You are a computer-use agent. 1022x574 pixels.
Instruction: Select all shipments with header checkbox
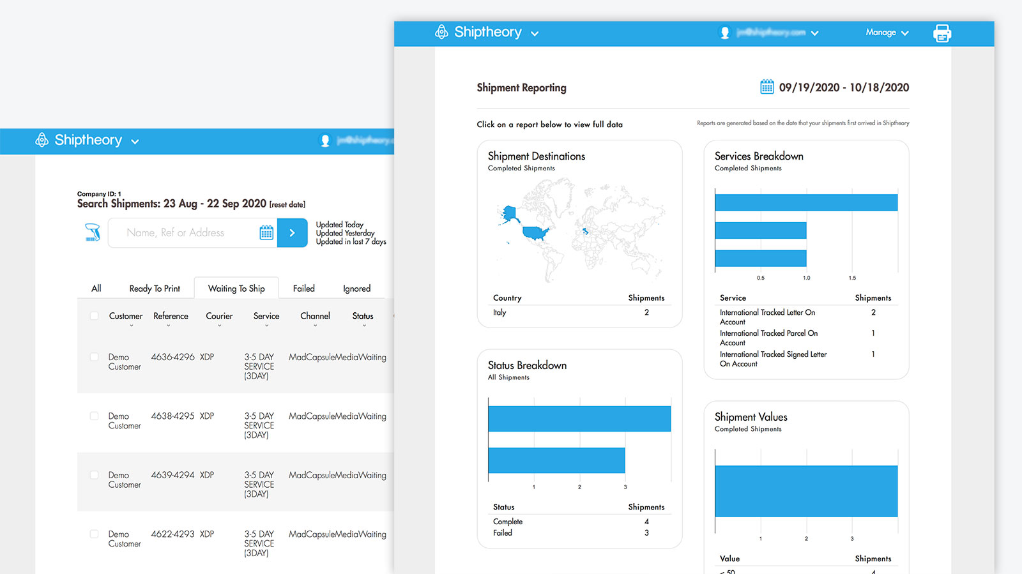pos(95,316)
